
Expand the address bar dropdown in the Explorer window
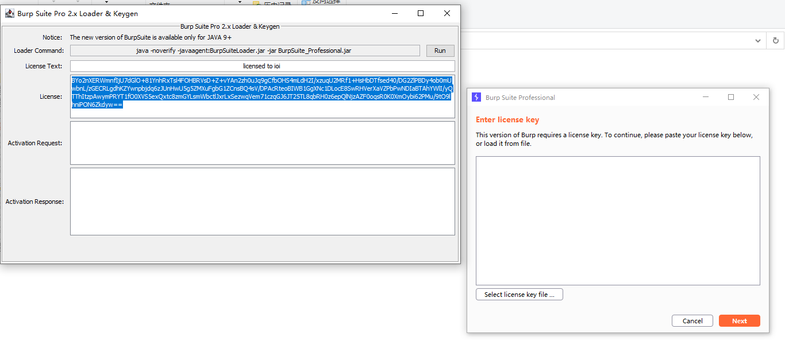758,40
